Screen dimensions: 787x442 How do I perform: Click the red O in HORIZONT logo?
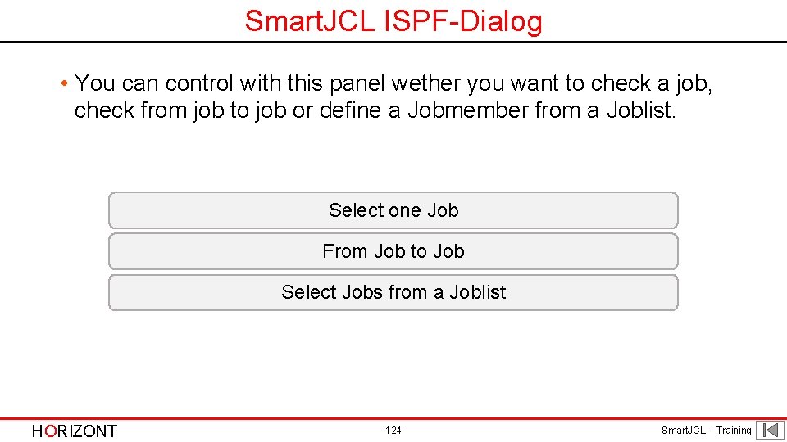(x=51, y=431)
